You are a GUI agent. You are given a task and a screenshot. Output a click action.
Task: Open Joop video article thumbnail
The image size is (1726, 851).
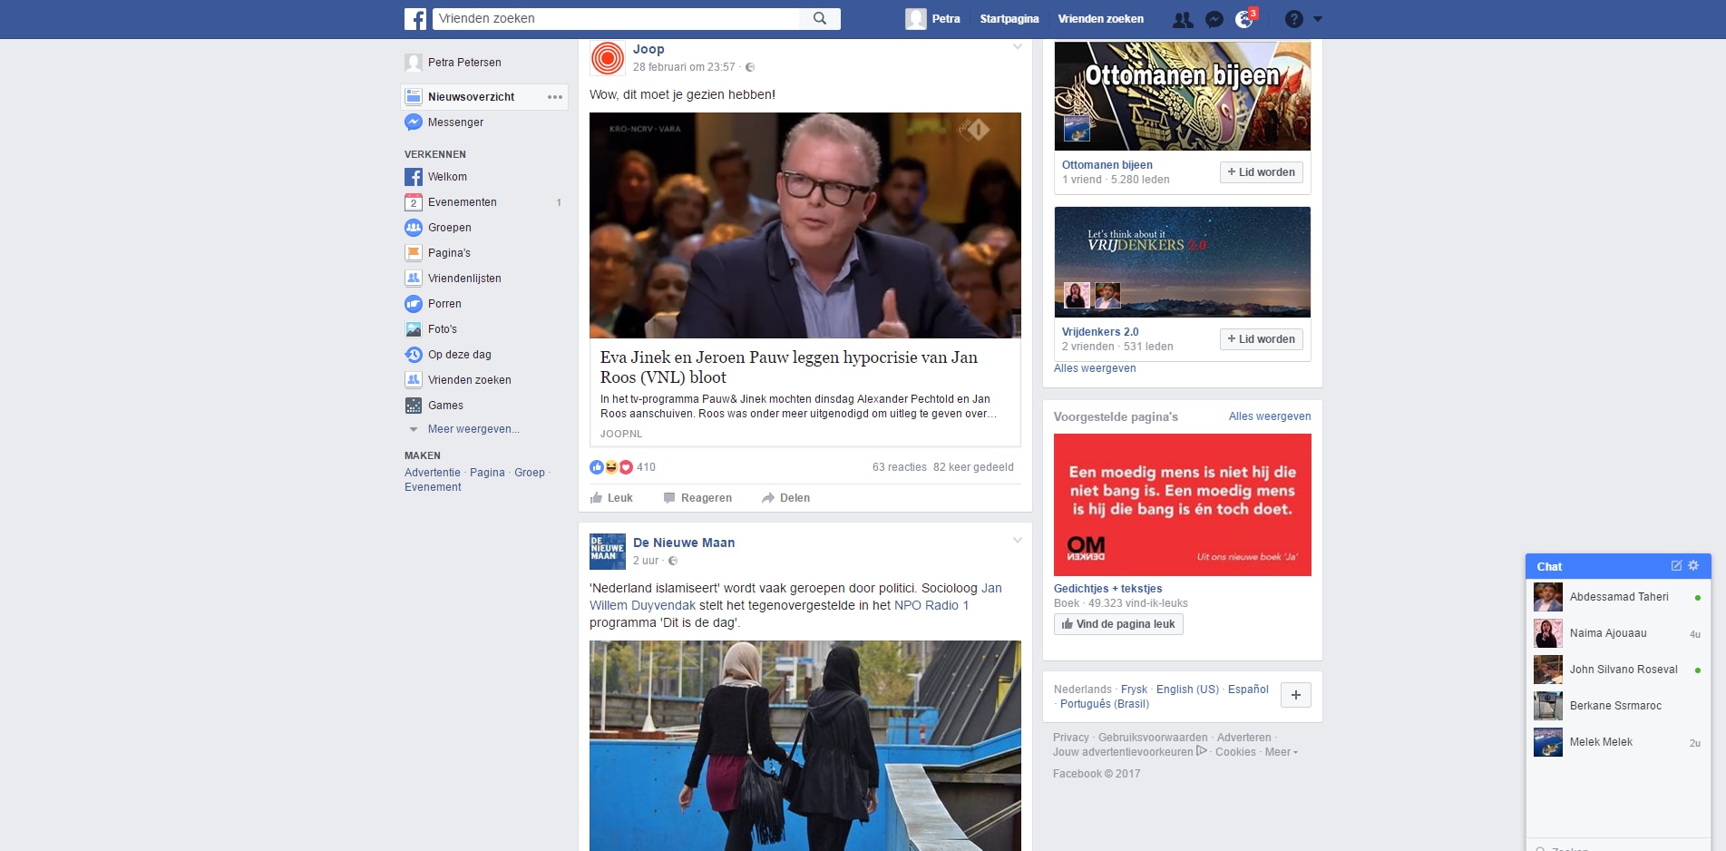tap(805, 225)
